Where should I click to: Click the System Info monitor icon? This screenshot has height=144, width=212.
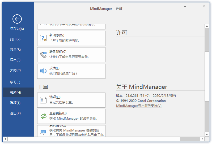pos(43,132)
